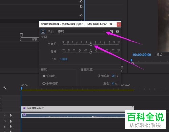Select the 中等精度 radio button
This screenshot has width=169, height=132.
click(44, 83)
